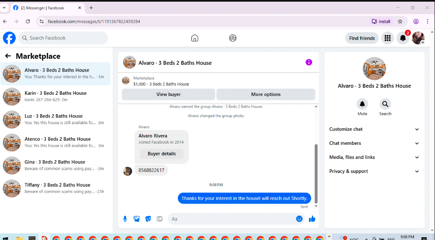This screenshot has height=240, width=435.
Task: Click the Find friends button
Action: click(362, 38)
